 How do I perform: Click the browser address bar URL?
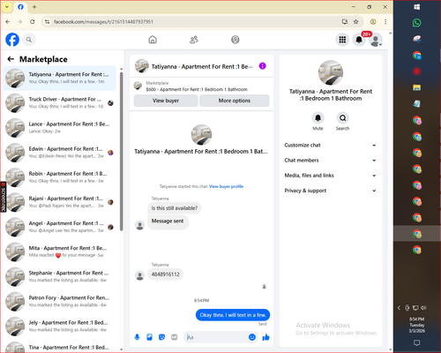(x=103, y=21)
